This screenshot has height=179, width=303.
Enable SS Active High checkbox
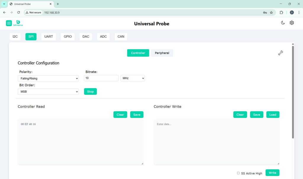[238, 173]
